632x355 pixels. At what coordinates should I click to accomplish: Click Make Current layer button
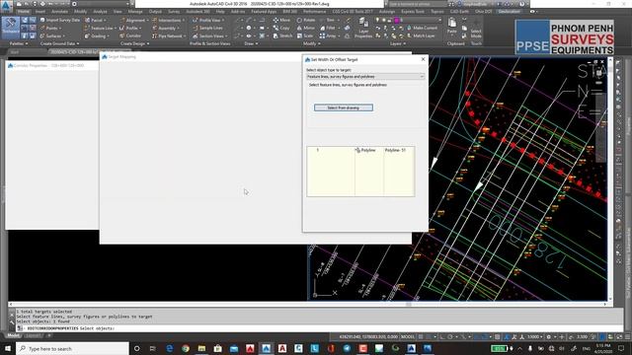(x=422, y=28)
